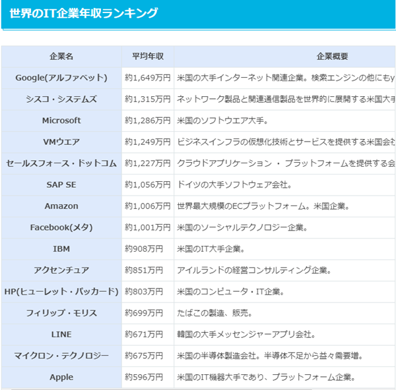Select the SAP SE cell
Image resolution: width=396 pixels, height=390 pixels.
pos(61,185)
